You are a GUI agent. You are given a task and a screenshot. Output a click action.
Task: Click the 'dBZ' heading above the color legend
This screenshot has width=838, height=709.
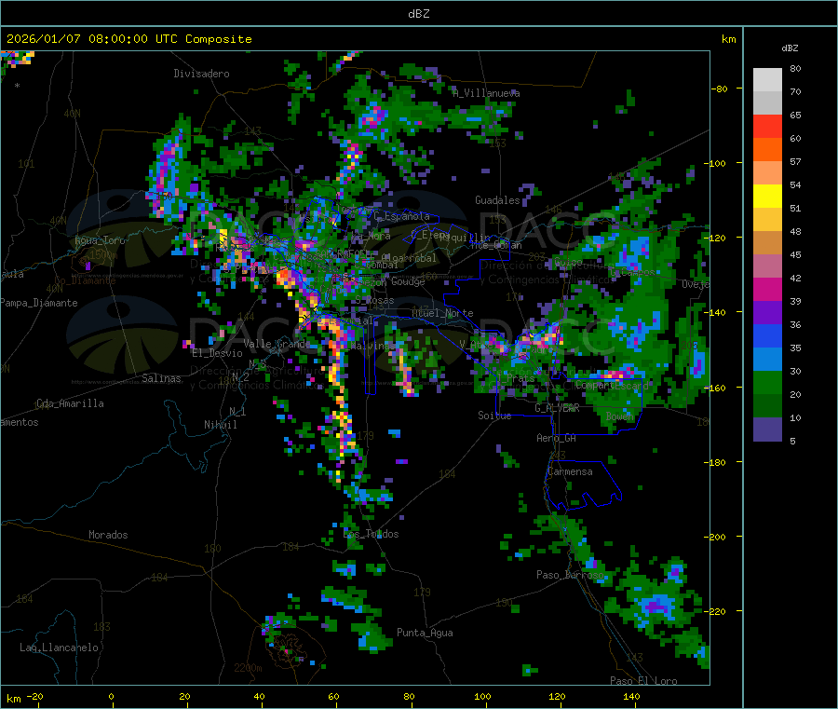pyautogui.click(x=790, y=48)
